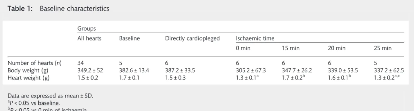
Task: Click the 'Directly cardiopleged' column header
Action: point(192,39)
